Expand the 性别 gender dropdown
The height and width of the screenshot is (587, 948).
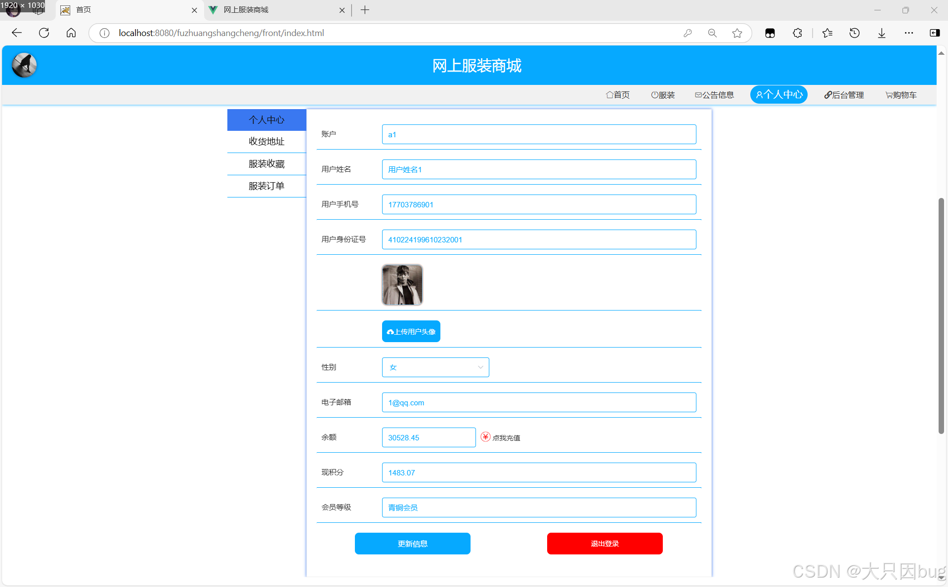tap(435, 367)
